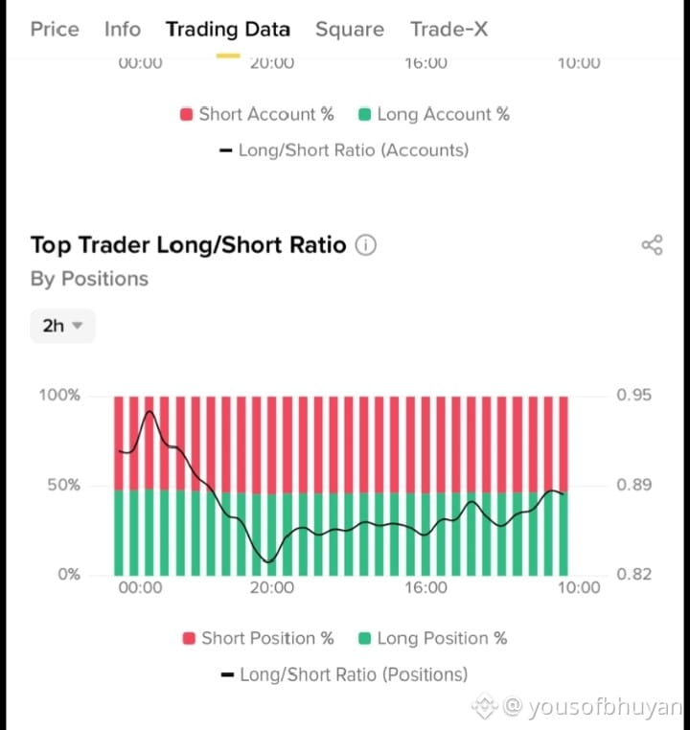This screenshot has height=730, width=690.
Task: Toggle Long Account % legend series
Action: (x=434, y=114)
